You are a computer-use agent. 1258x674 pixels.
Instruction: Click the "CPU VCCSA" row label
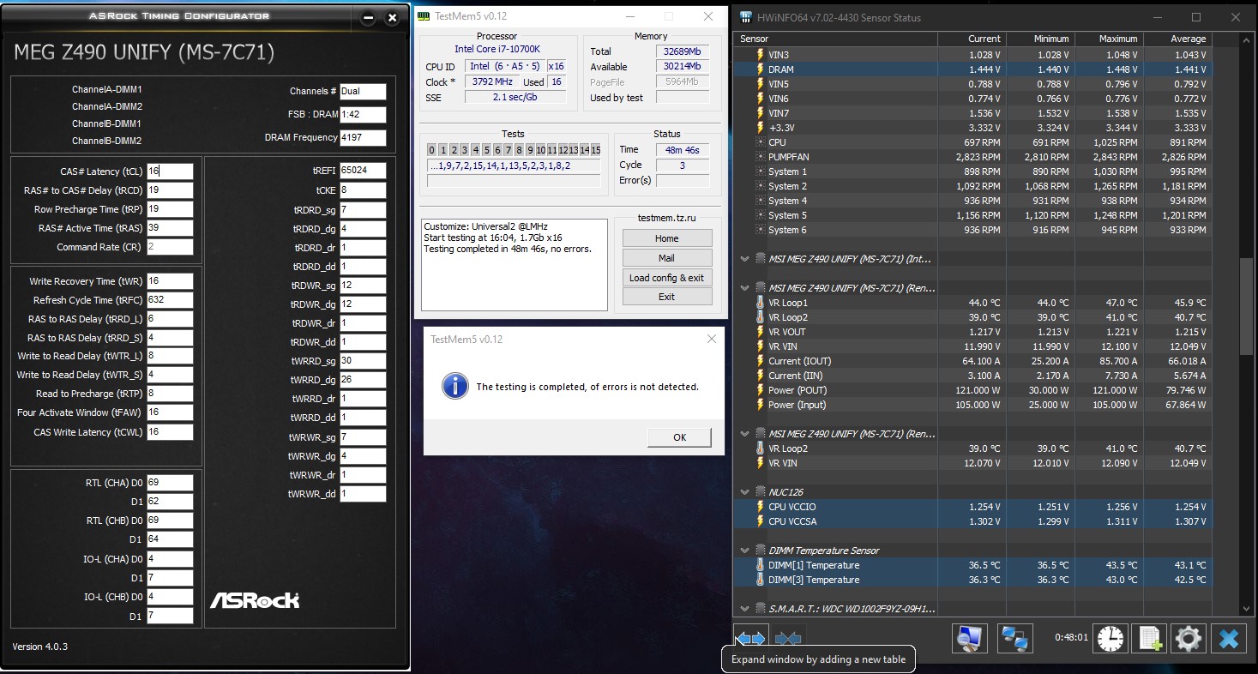coord(793,521)
